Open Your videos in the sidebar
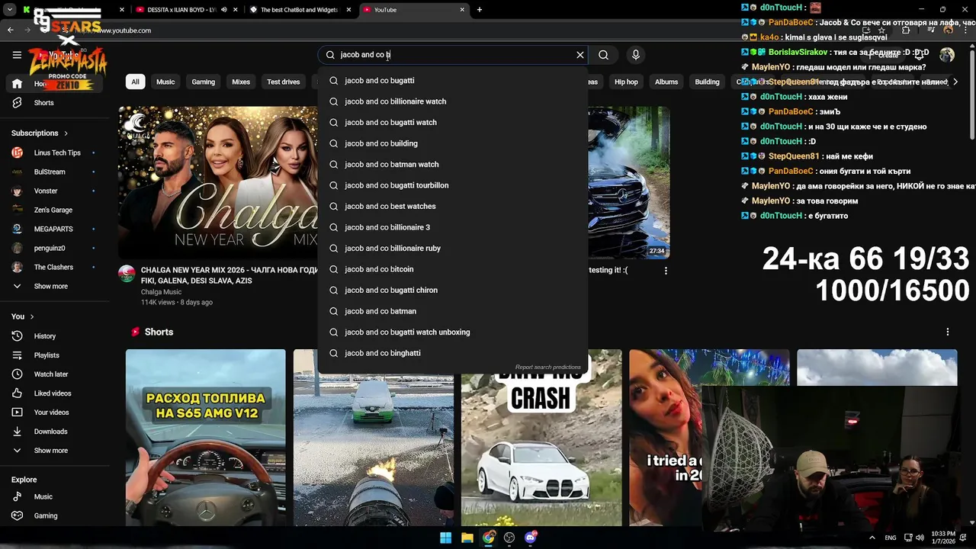This screenshot has width=976, height=549. pos(55,413)
